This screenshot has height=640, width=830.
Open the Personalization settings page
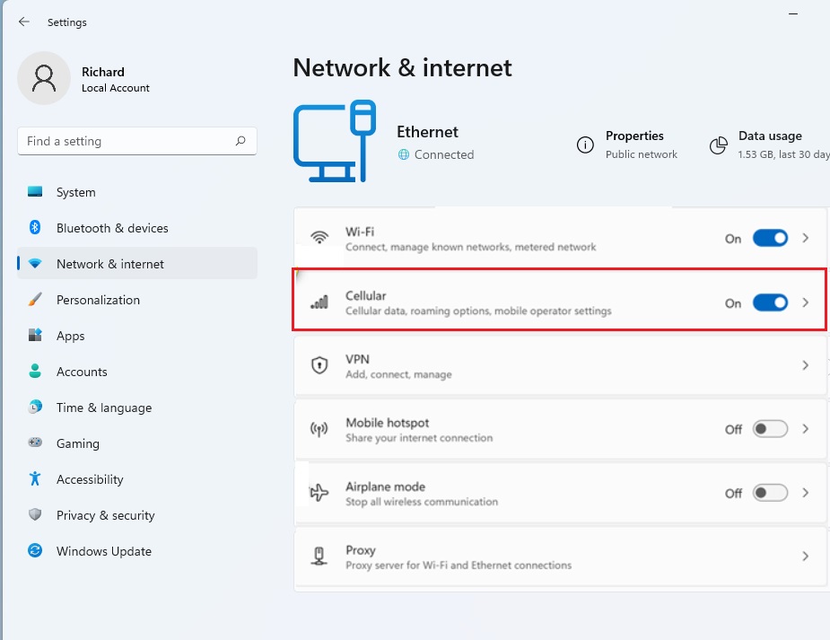98,300
